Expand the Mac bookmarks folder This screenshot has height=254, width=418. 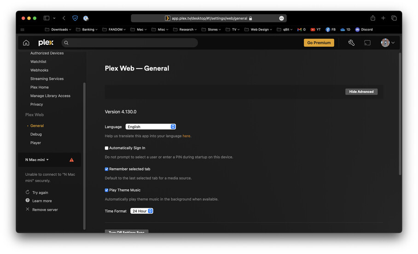coord(139,30)
